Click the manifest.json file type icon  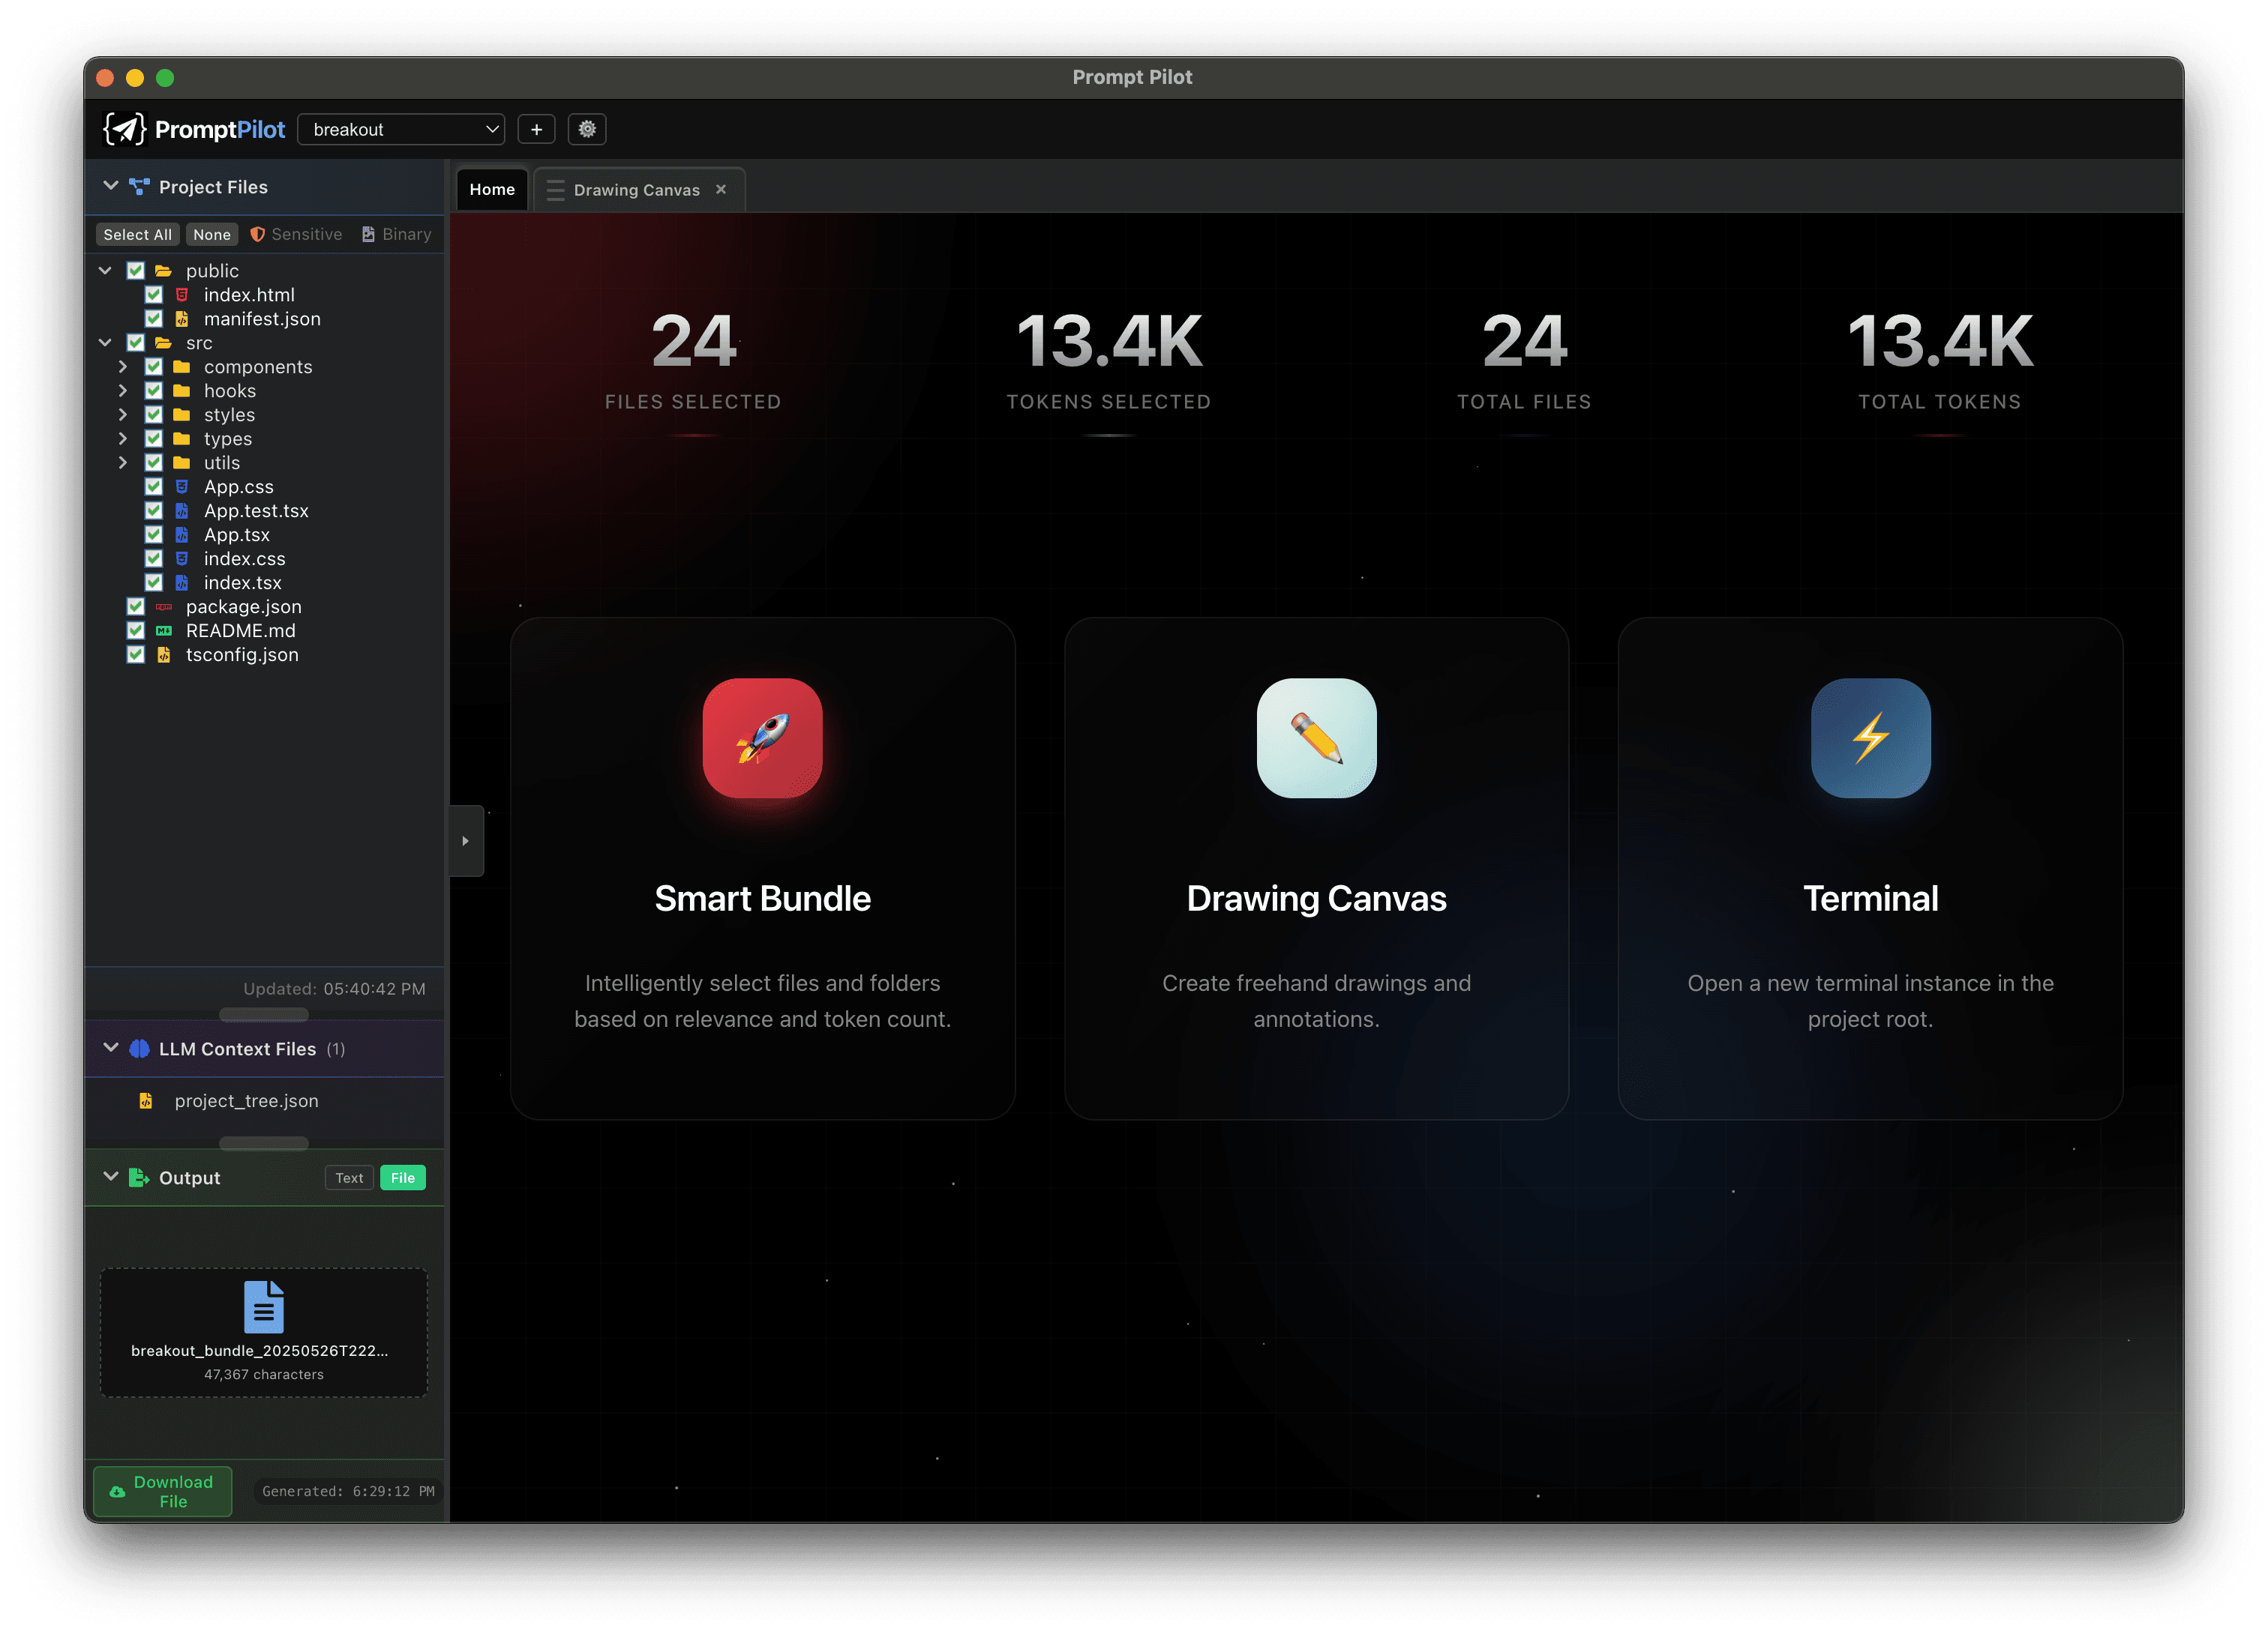pyautogui.click(x=182, y=319)
